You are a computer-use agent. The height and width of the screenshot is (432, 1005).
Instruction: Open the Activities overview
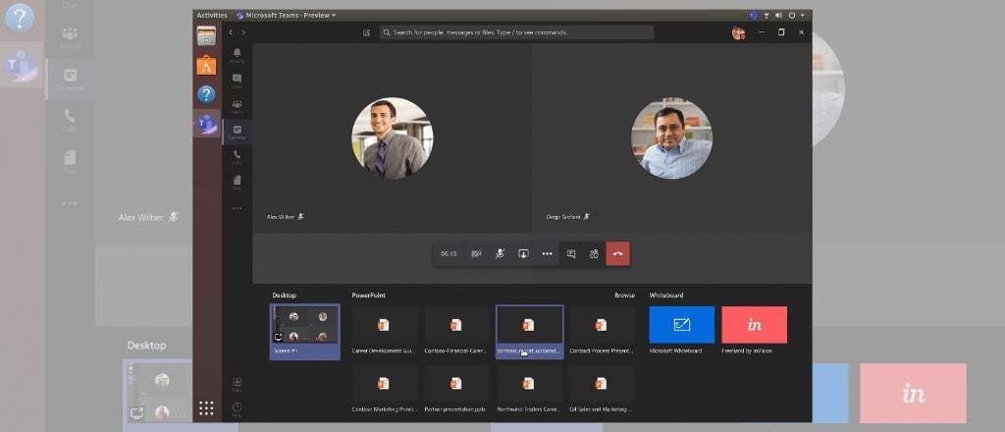(x=212, y=16)
